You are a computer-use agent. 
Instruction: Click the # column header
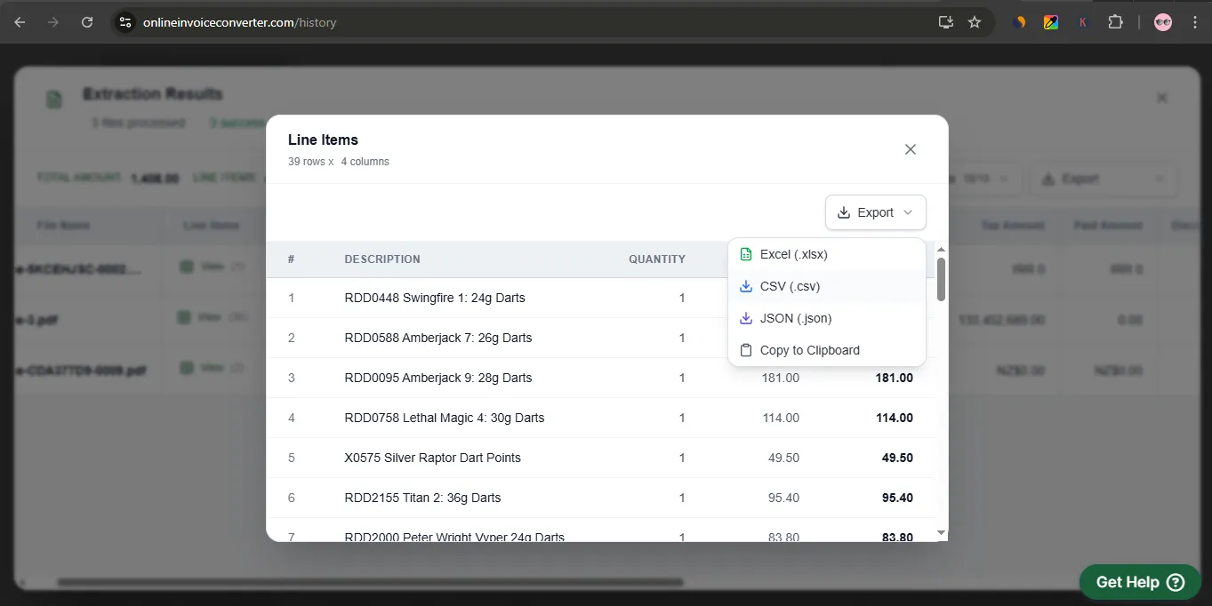(x=291, y=259)
